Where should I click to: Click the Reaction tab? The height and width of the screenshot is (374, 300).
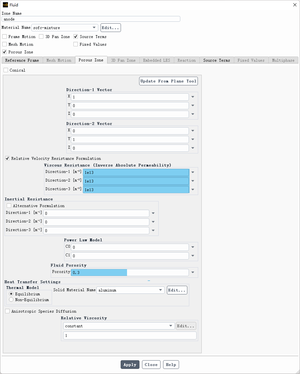pyautogui.click(x=187, y=60)
